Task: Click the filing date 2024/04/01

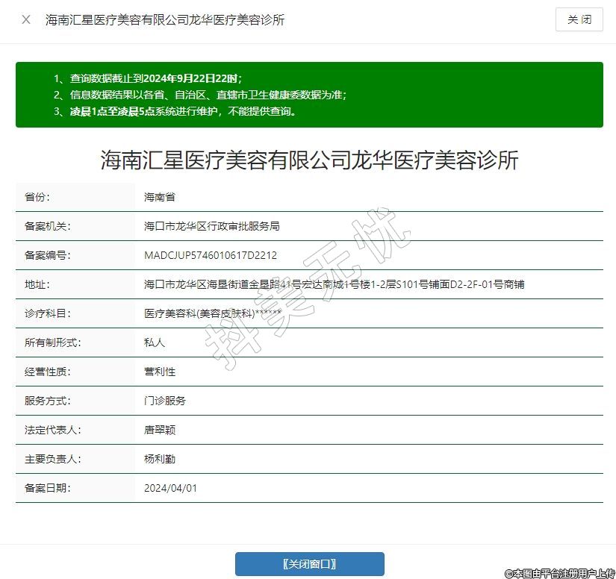Action: pyautogui.click(x=170, y=488)
